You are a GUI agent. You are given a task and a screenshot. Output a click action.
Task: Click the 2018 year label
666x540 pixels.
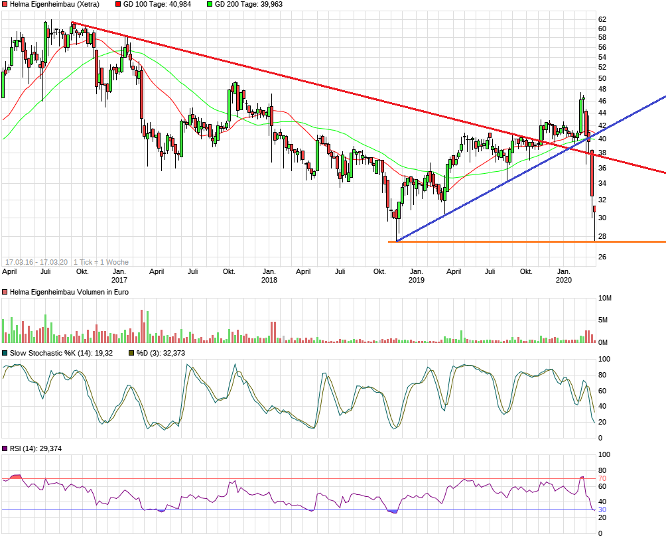[x=269, y=280]
